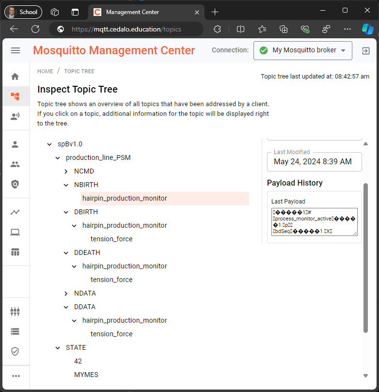Toggle browser split screen icon
Screen dimensions: 379x392
pos(240,29)
